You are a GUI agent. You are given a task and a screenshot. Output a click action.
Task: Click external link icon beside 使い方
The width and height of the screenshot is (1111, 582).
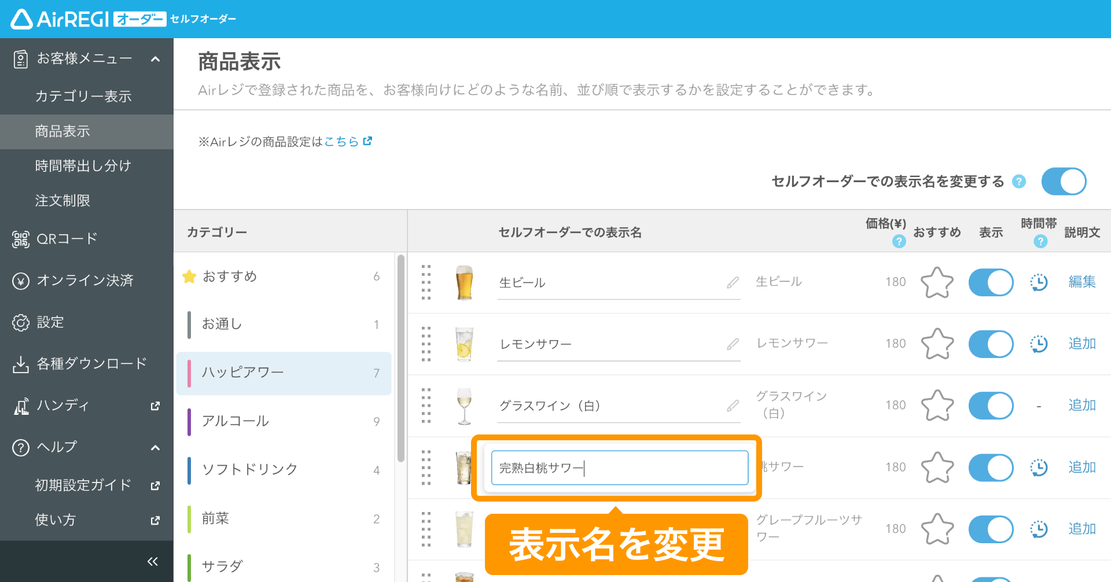155,520
